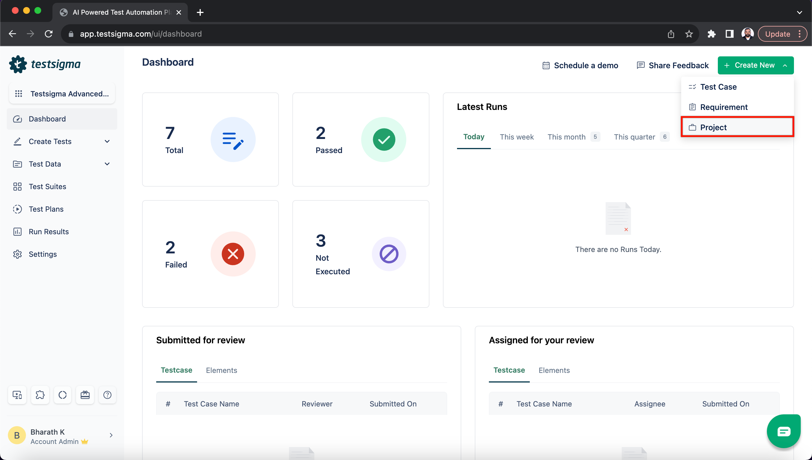Select Testcase tab under Submitted for review
Image resolution: width=812 pixels, height=460 pixels.
[x=176, y=370]
